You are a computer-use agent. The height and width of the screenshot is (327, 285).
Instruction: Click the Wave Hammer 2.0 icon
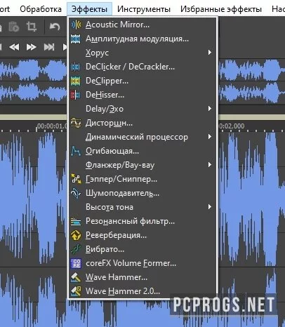(x=76, y=291)
